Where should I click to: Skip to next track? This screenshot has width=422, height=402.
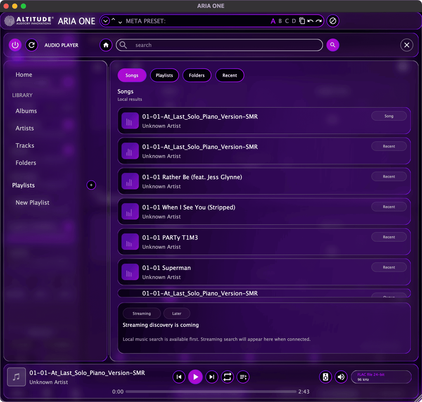[212, 377]
